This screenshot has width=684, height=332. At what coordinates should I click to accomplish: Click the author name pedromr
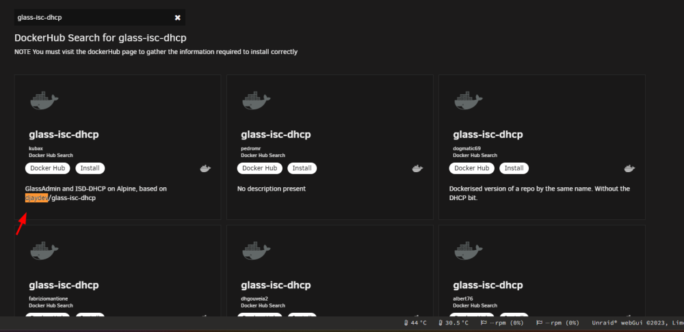(x=251, y=148)
